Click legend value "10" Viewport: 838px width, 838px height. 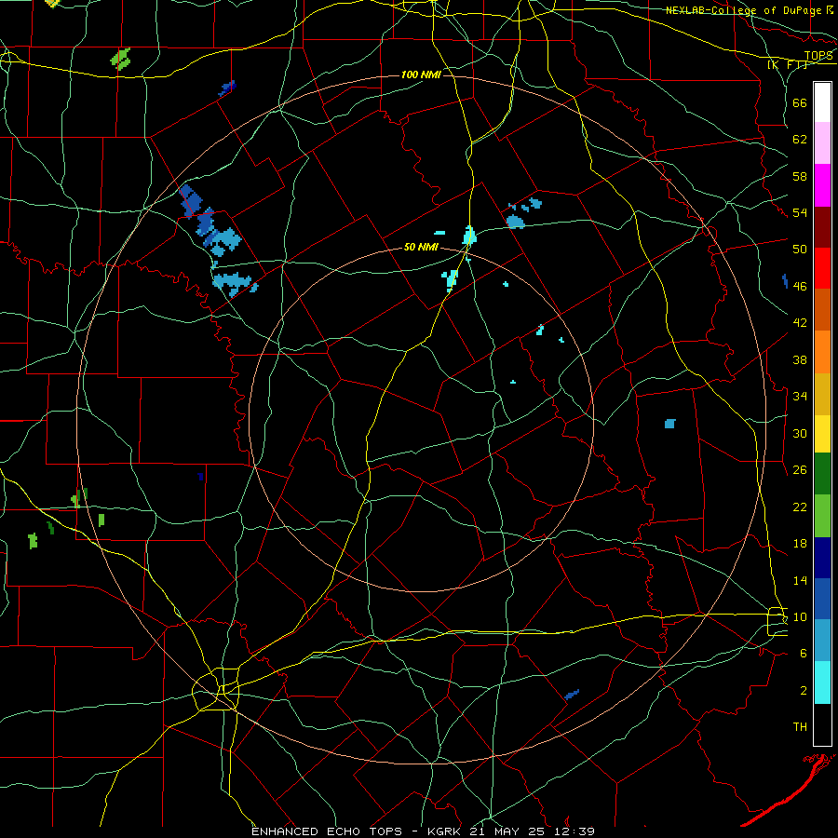pyautogui.click(x=800, y=617)
